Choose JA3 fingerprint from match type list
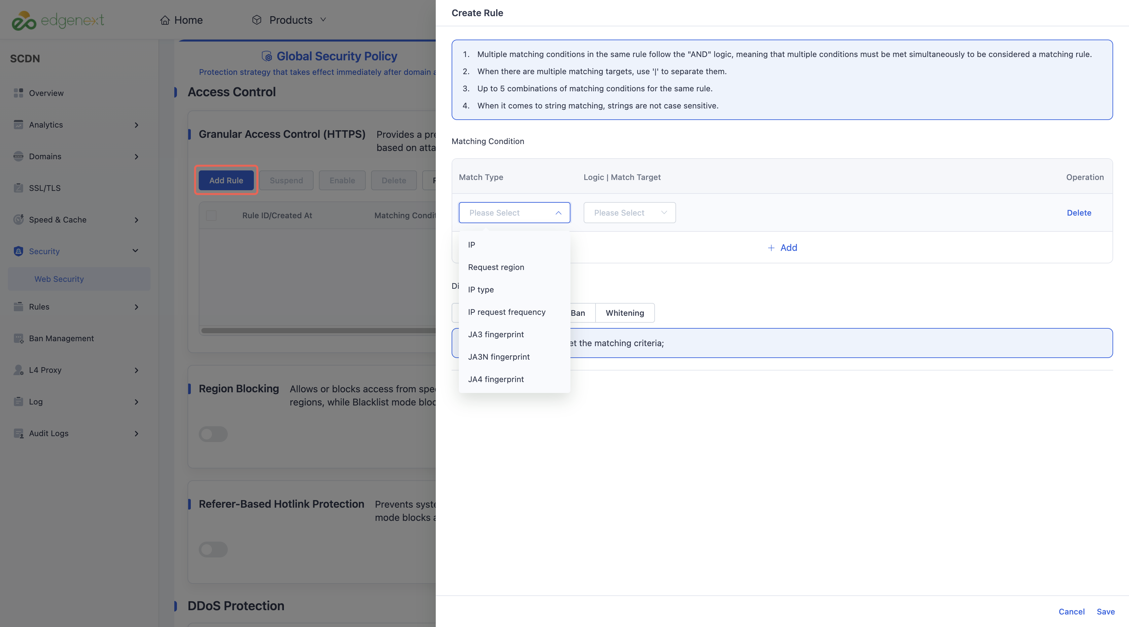This screenshot has height=627, width=1129. coord(496,334)
